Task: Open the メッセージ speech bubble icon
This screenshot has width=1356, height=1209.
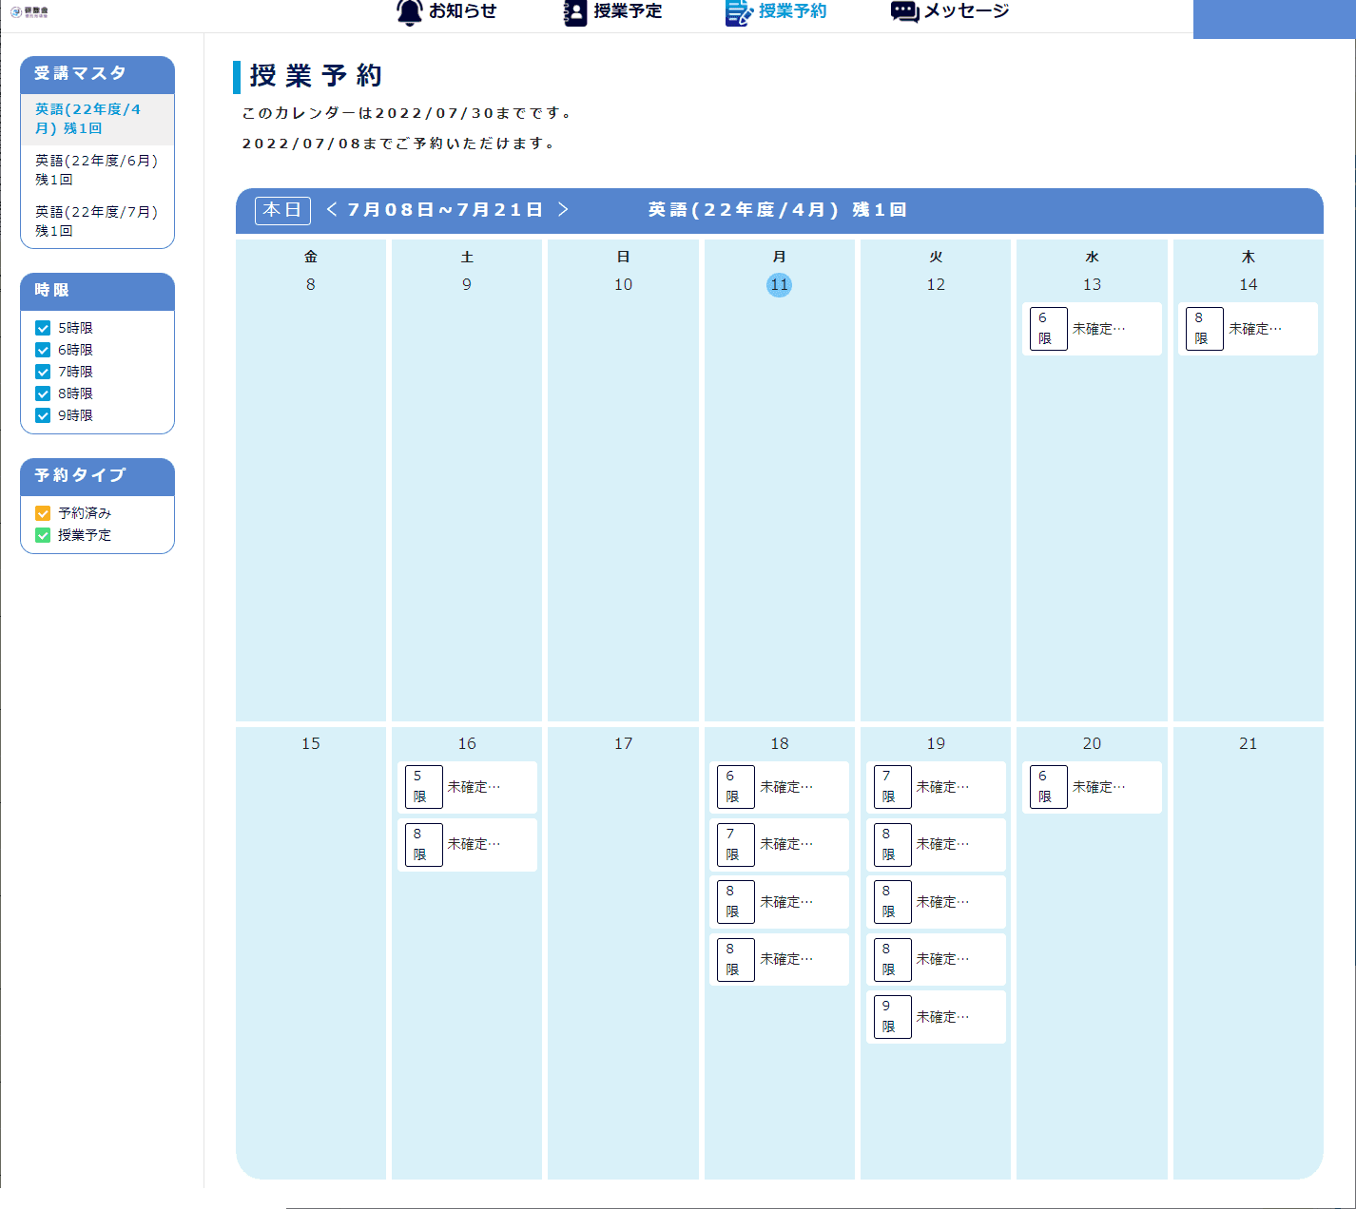Action: pyautogui.click(x=904, y=11)
